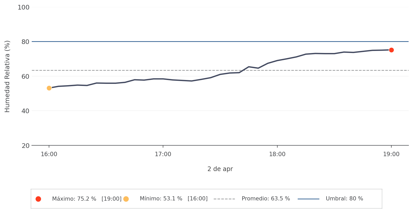The height and width of the screenshot is (213, 413).
Task: Click the red maximum point on the chart
Action: click(x=391, y=50)
